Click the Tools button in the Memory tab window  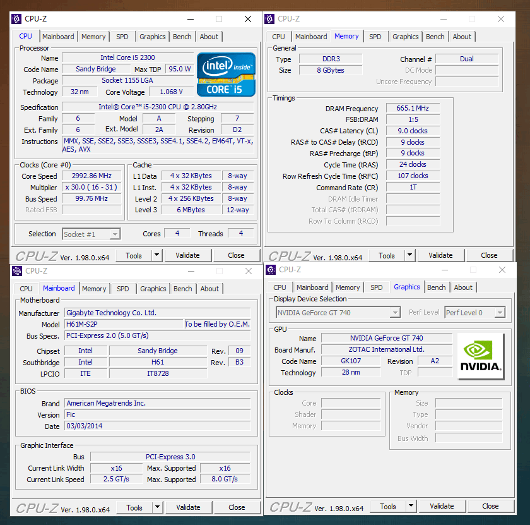pyautogui.click(x=387, y=255)
